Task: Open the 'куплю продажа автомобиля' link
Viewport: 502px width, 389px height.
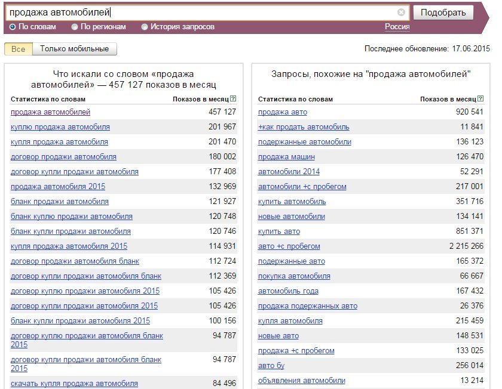Action: 60,127
